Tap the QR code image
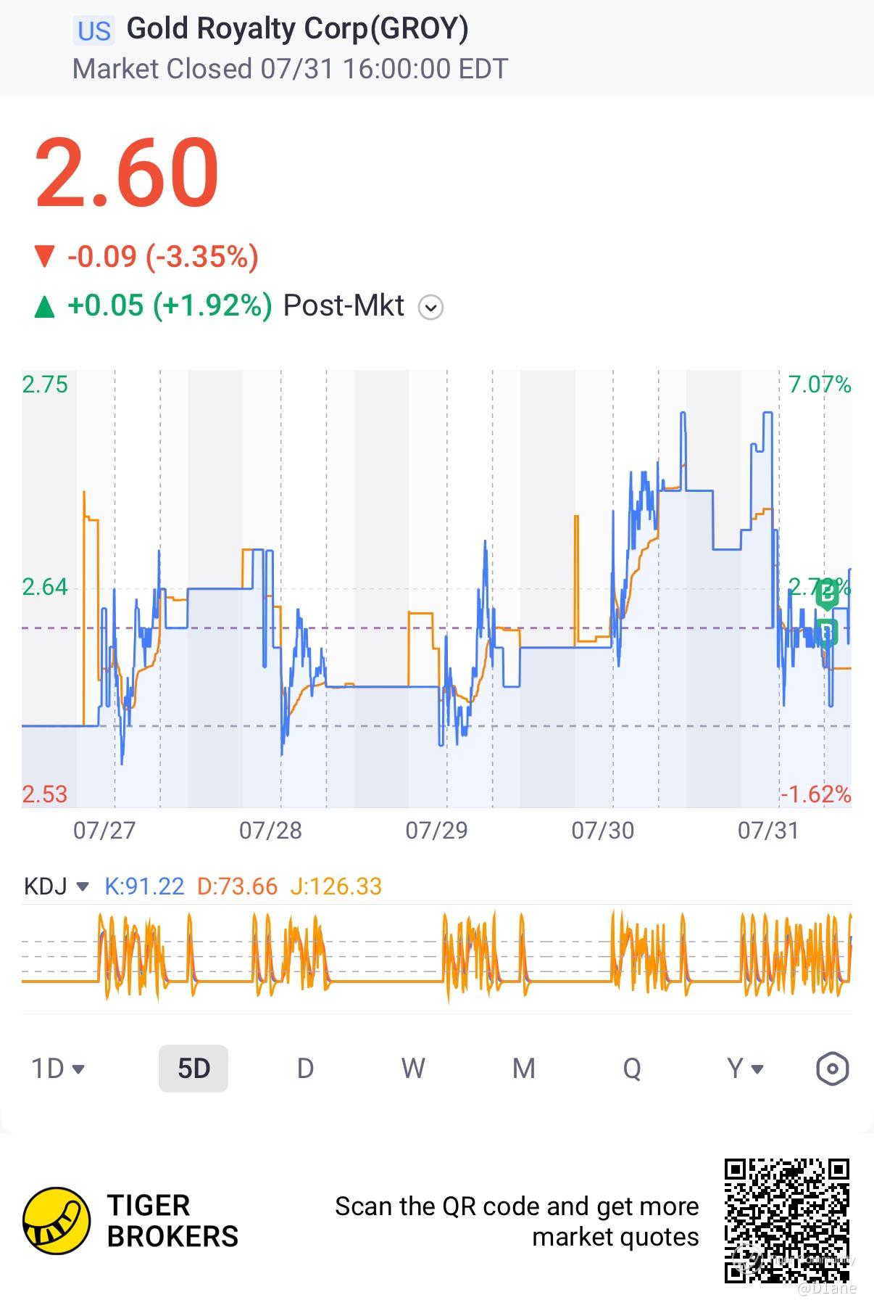 pos(786,1221)
